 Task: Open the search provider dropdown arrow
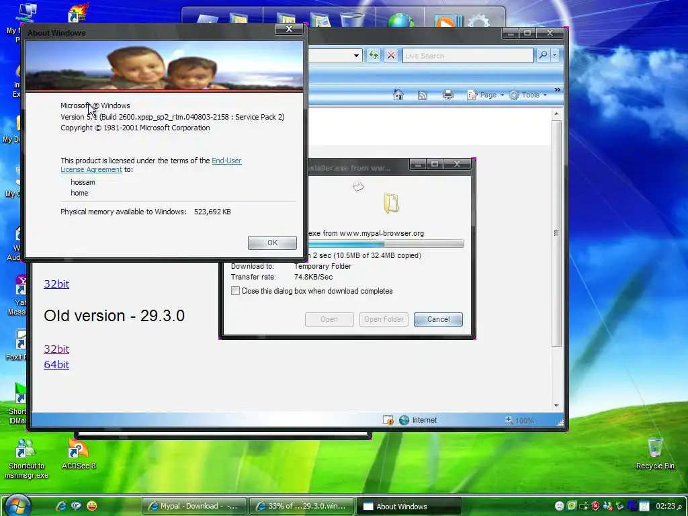point(554,55)
